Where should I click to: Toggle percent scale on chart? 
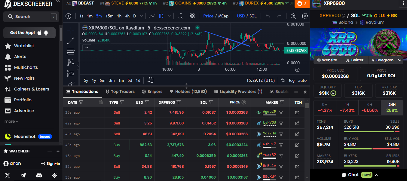283,80
